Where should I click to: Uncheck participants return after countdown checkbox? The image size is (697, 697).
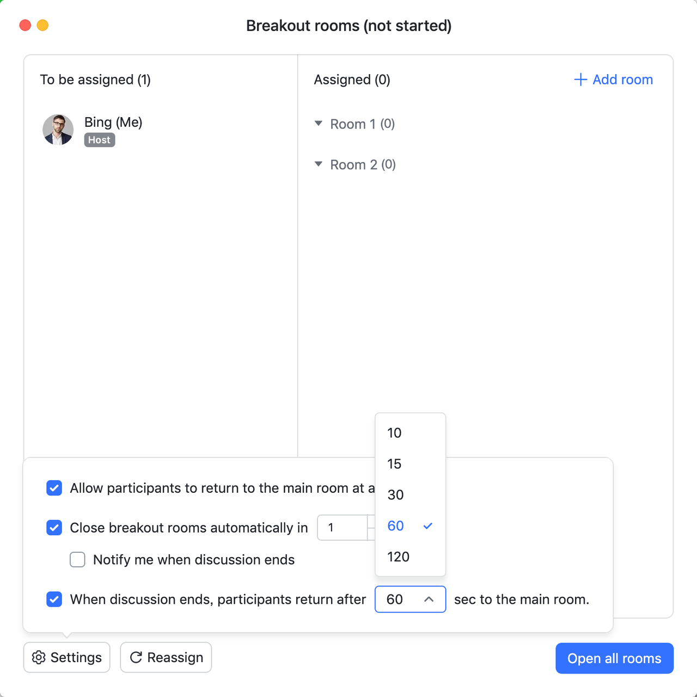[54, 600]
